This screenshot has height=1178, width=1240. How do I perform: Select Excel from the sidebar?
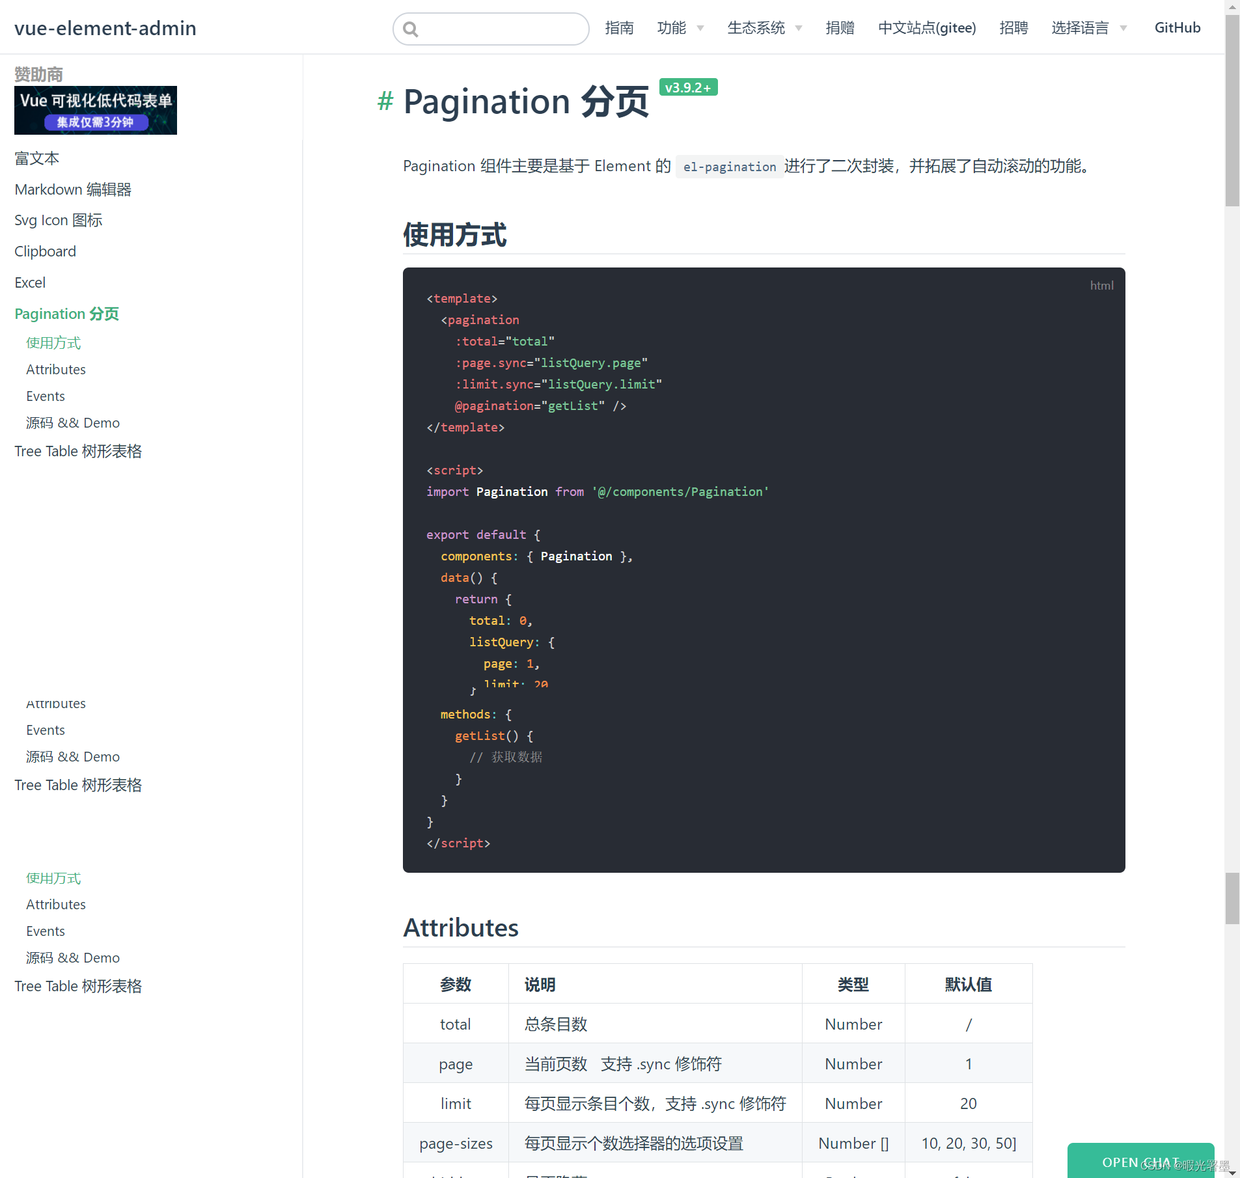coord(30,282)
